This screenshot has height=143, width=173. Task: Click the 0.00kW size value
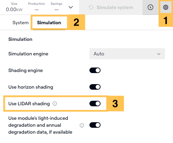14,9
